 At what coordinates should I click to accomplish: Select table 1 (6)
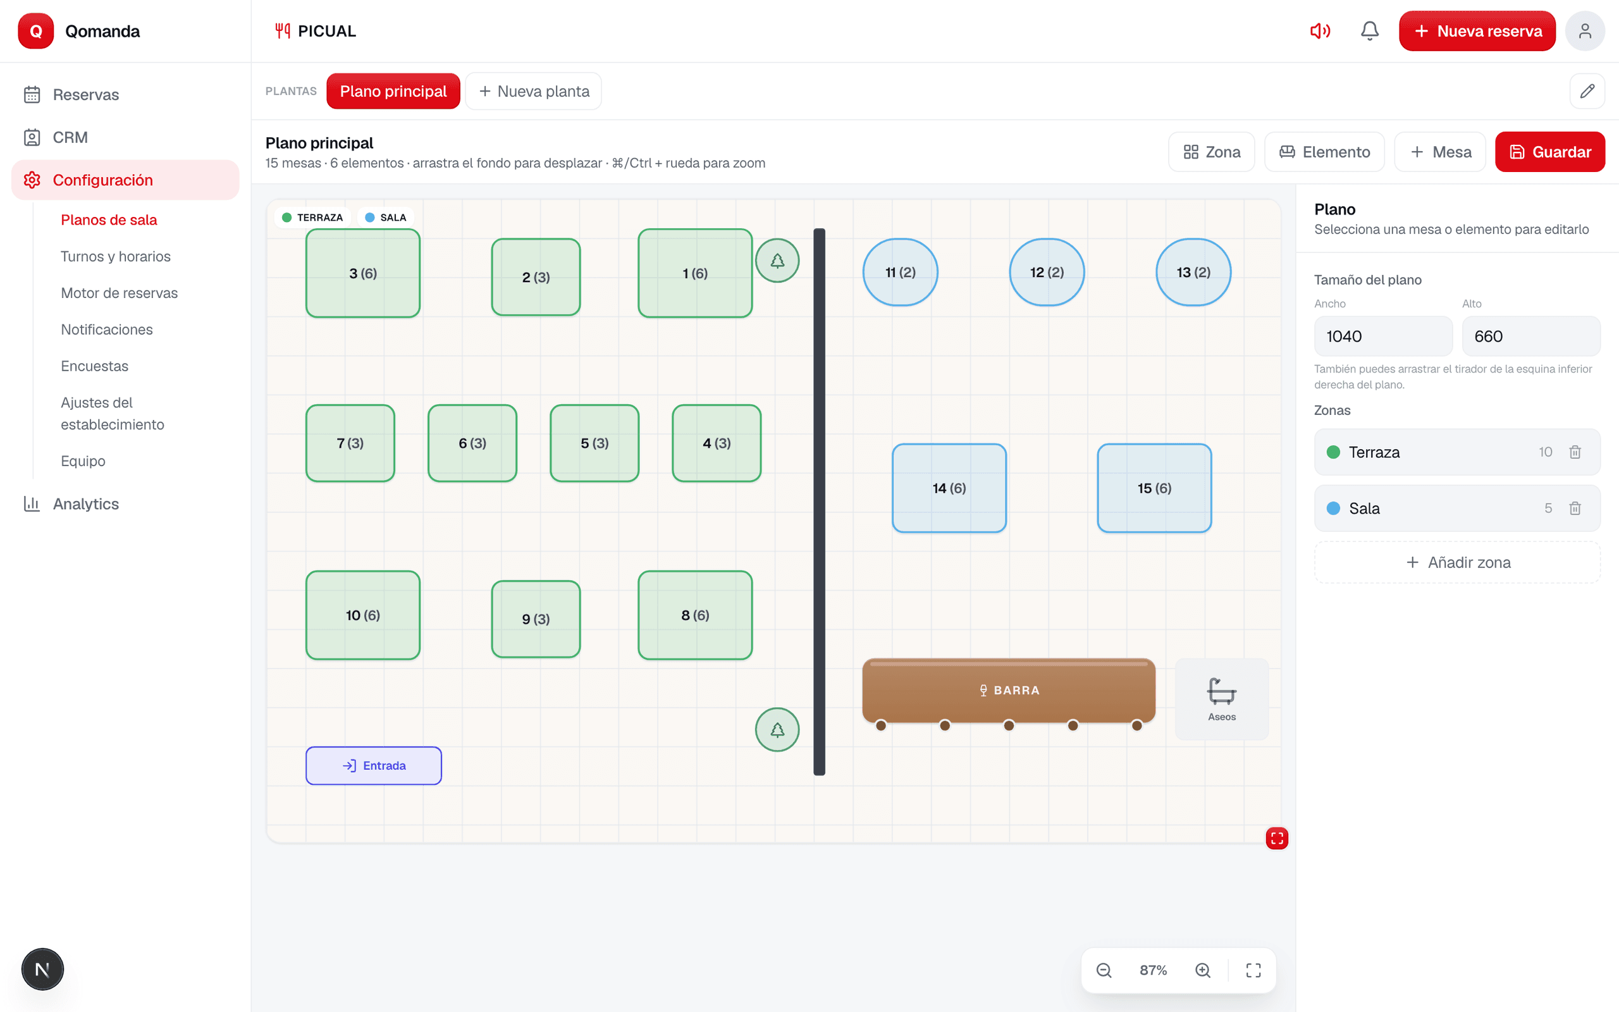pos(694,273)
